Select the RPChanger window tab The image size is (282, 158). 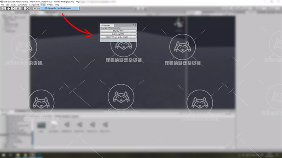(x=107, y=25)
